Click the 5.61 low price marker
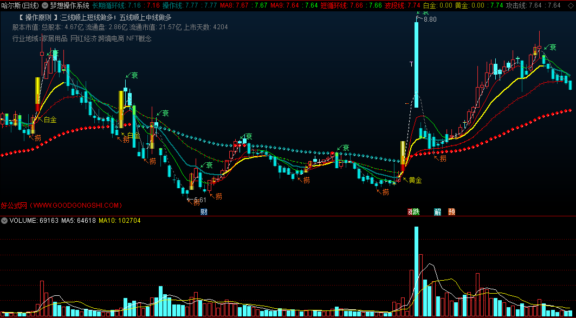The width and height of the screenshot is (576, 318). coord(200,200)
